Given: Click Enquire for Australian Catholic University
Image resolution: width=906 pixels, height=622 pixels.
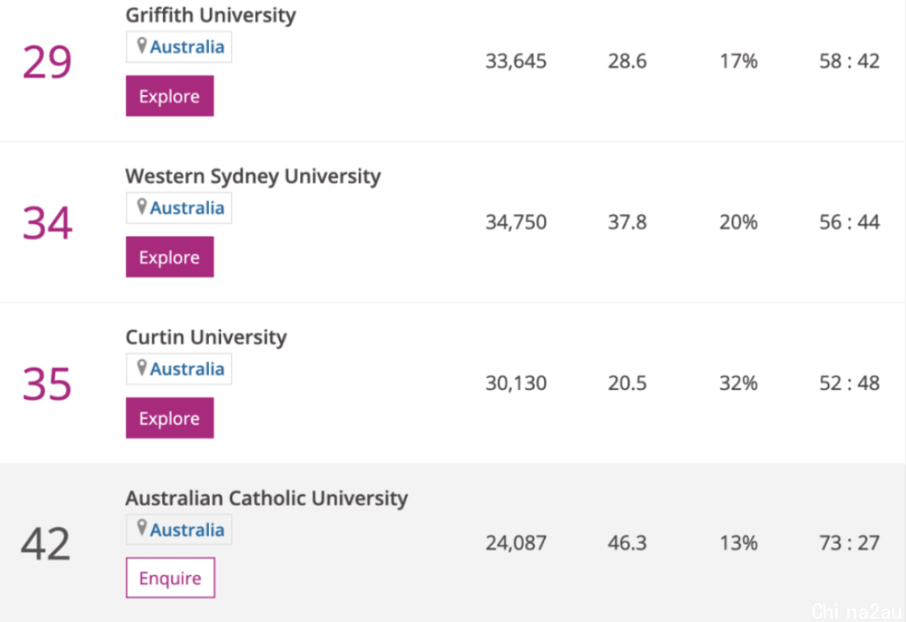Looking at the screenshot, I should [x=171, y=578].
